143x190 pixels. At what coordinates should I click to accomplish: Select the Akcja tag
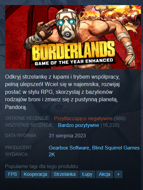click(x=104, y=174)
